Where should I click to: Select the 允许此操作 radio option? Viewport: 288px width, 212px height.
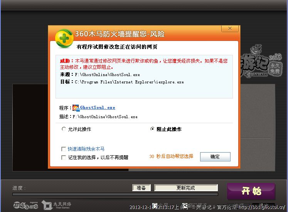coord(64,129)
